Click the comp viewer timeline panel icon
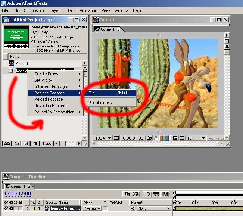The height and width of the screenshot is (216, 243). click(227, 41)
